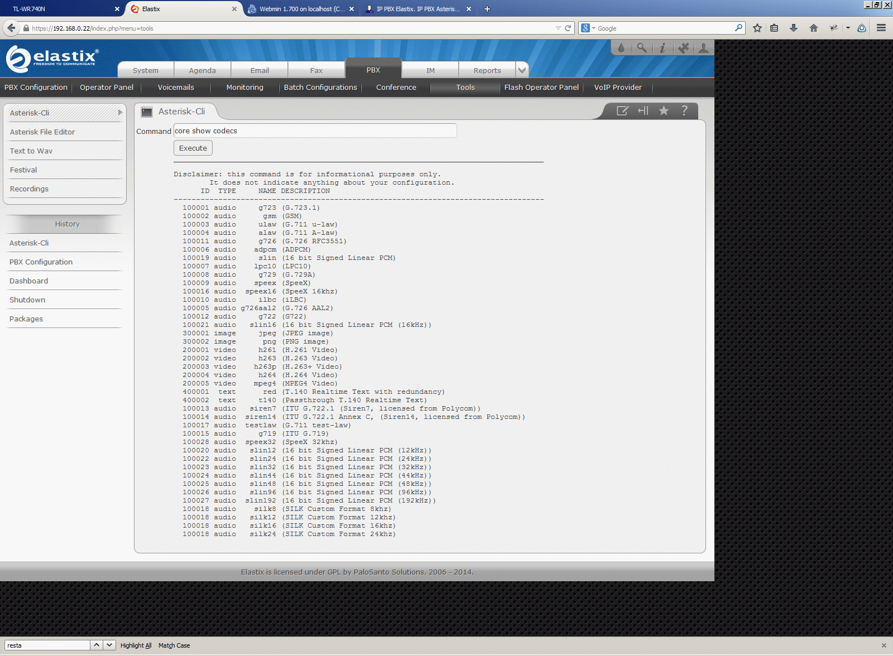Screen dimensions: 893x656
Task: Open the user profile icon in Elastix header
Action: (x=704, y=48)
